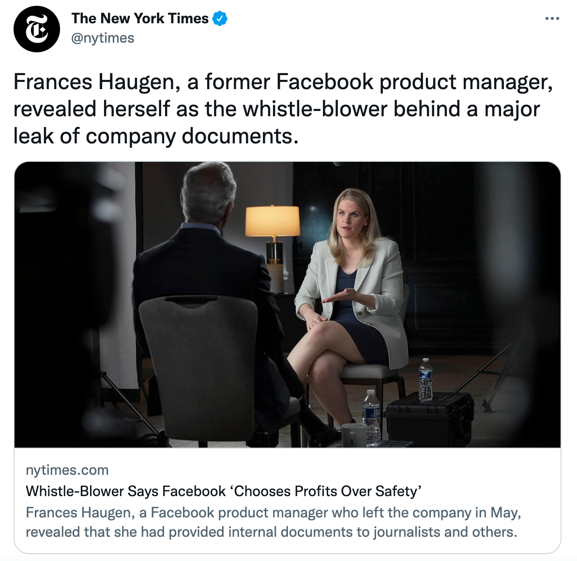Open the "Whistle-Blower Says Facebook" headline

pyautogui.click(x=224, y=491)
